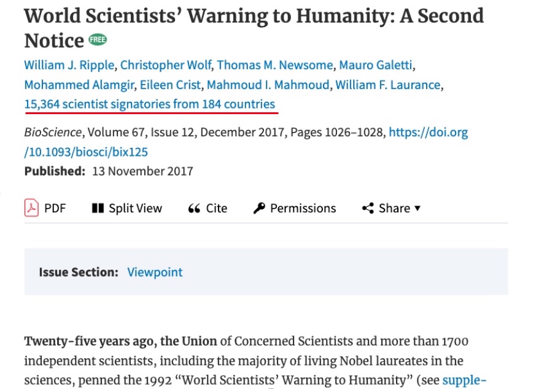Open author Mohammed Alamgir link
Image resolution: width=536 pixels, height=389 pixels.
(x=79, y=85)
